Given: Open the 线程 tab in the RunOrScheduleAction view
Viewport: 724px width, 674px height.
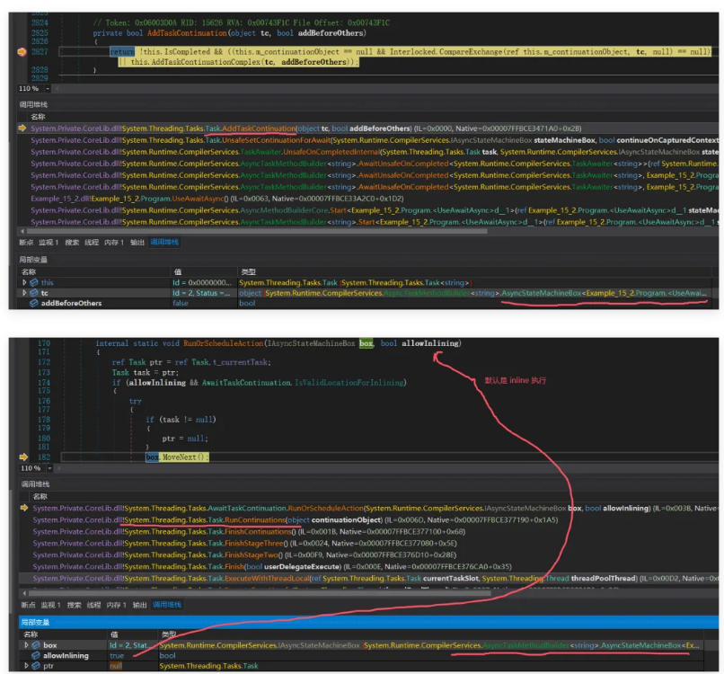Looking at the screenshot, I should 93,605.
